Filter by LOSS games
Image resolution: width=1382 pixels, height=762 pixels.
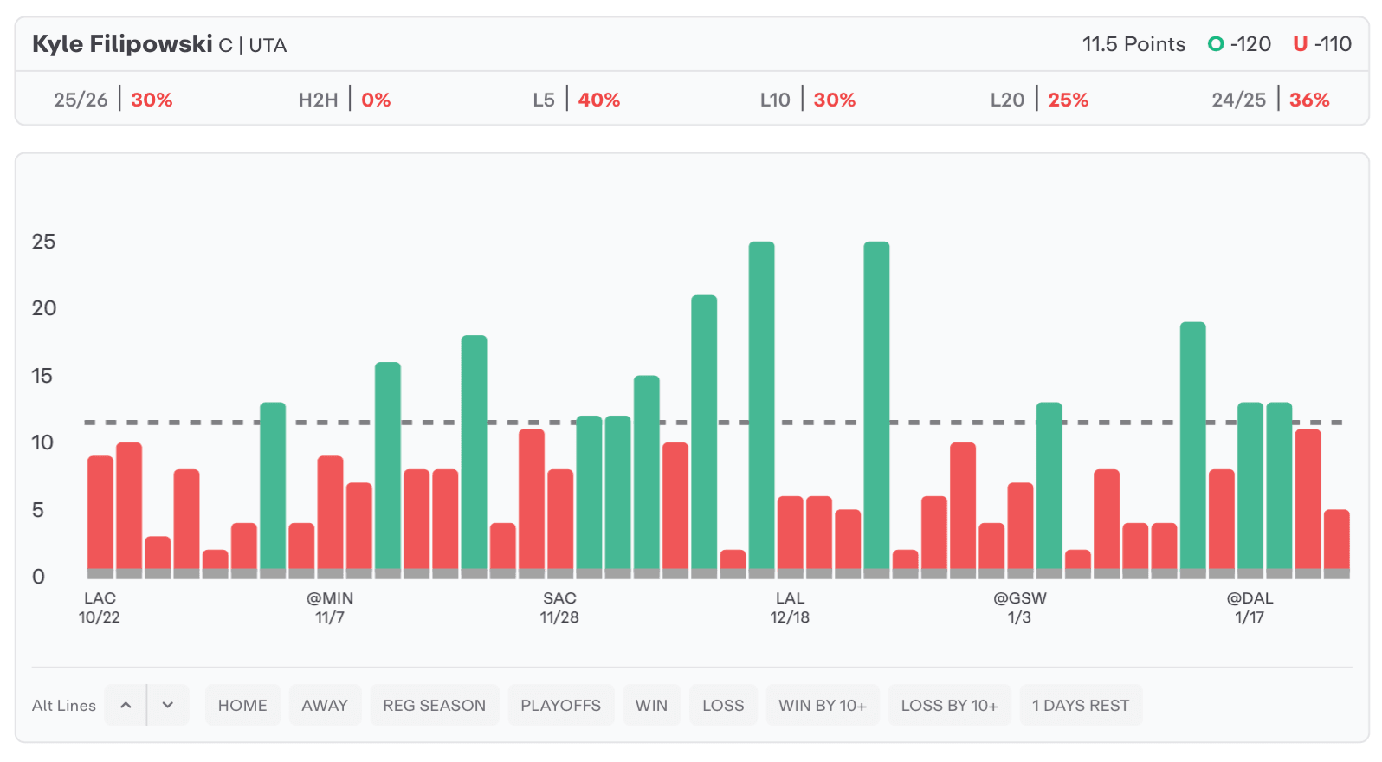point(723,705)
